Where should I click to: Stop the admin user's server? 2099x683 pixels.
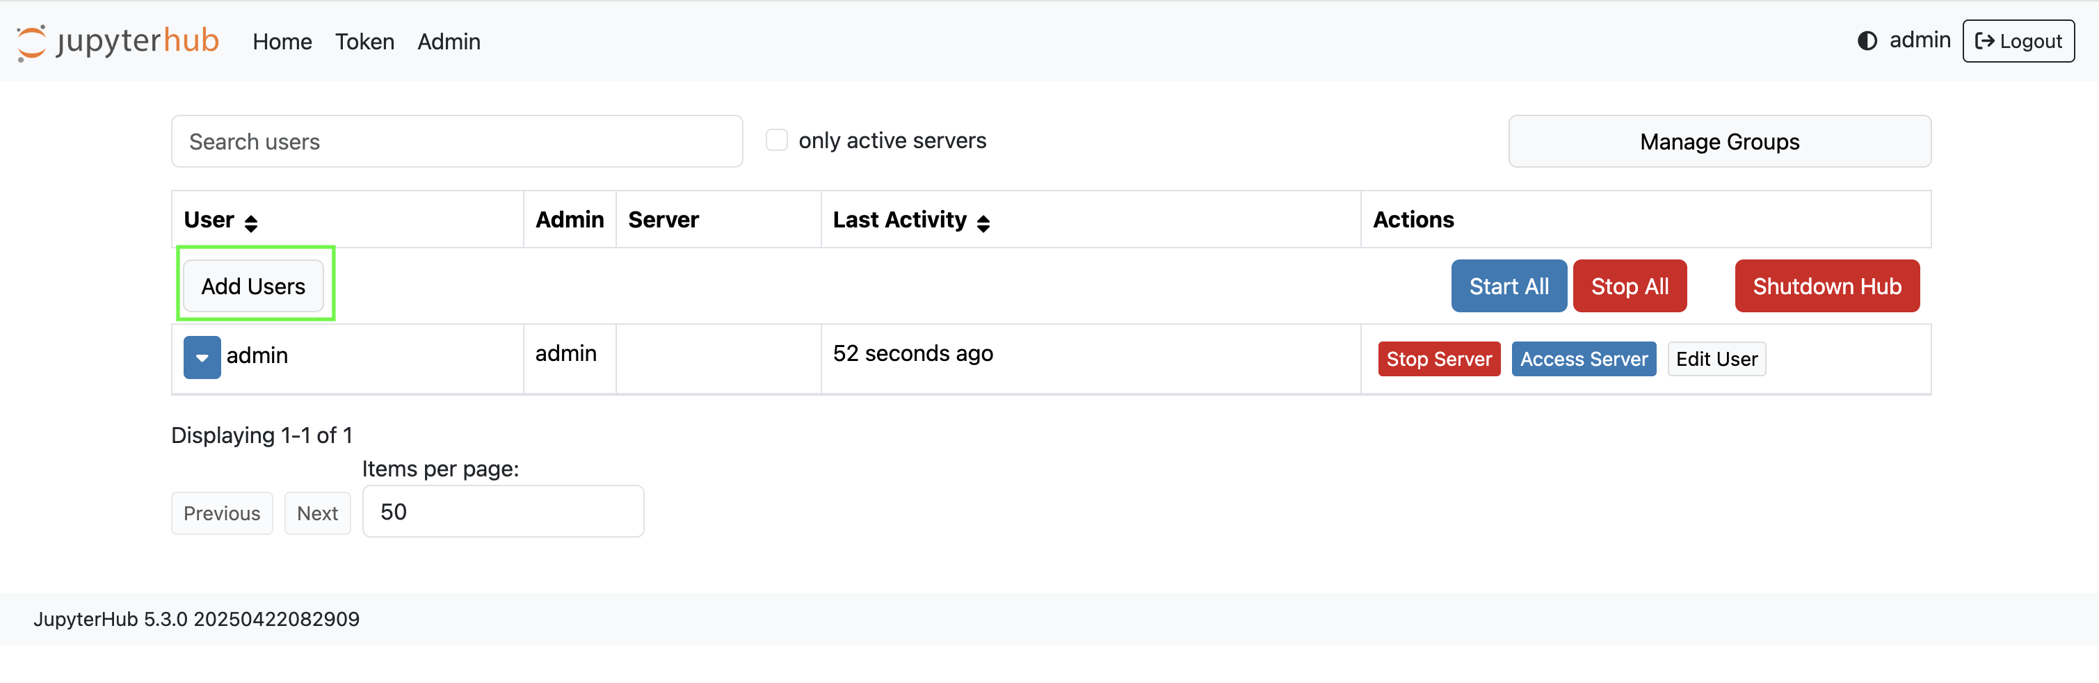(x=1439, y=359)
